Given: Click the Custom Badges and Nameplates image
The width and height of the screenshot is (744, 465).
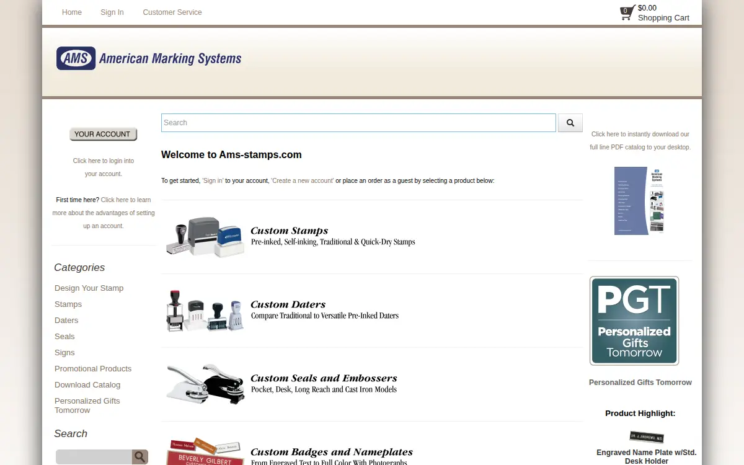Looking at the screenshot, I should [x=205, y=451].
